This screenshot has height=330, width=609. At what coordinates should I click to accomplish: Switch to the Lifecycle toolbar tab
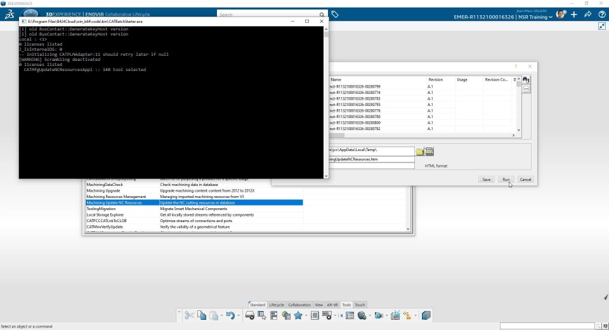tap(277, 305)
